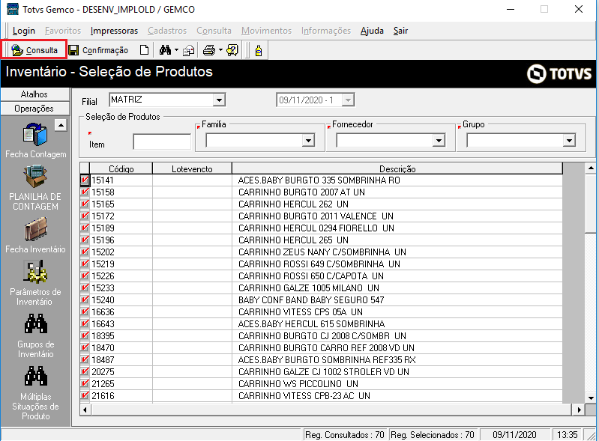
Task: Click the sidebar scroll up arrow button
Action: pyautogui.click(x=61, y=125)
